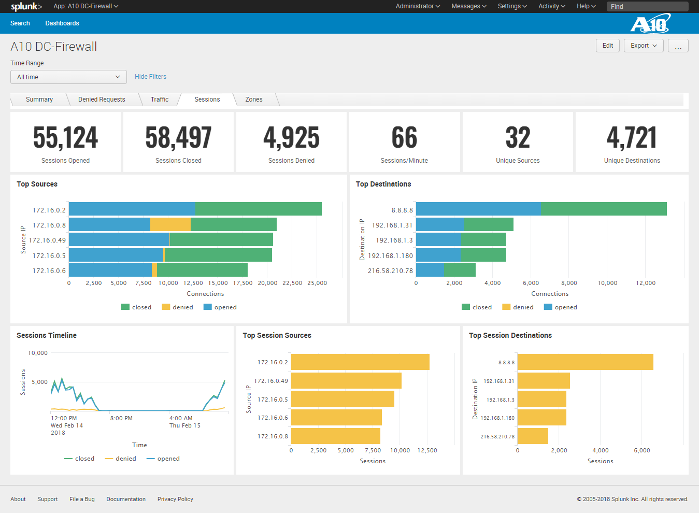Toggle closed legend in Top Sources chart
Image resolution: width=699 pixels, height=513 pixels.
[x=136, y=307]
